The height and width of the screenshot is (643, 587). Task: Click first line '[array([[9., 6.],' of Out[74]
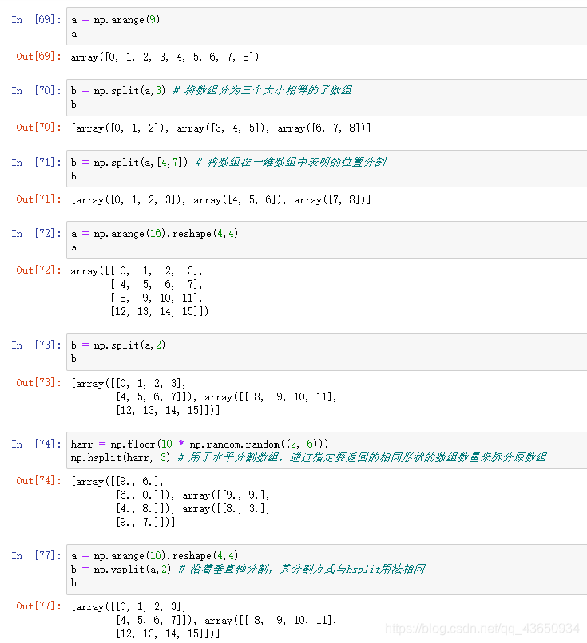point(117,481)
